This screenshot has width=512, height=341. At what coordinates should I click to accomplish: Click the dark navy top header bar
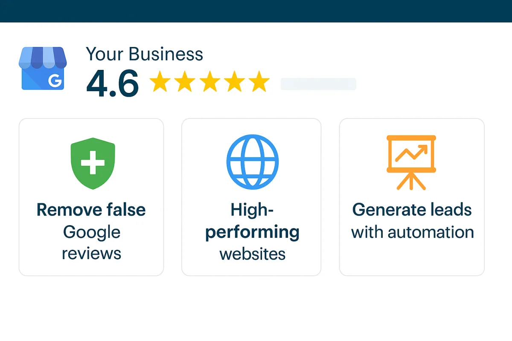pyautogui.click(x=256, y=11)
